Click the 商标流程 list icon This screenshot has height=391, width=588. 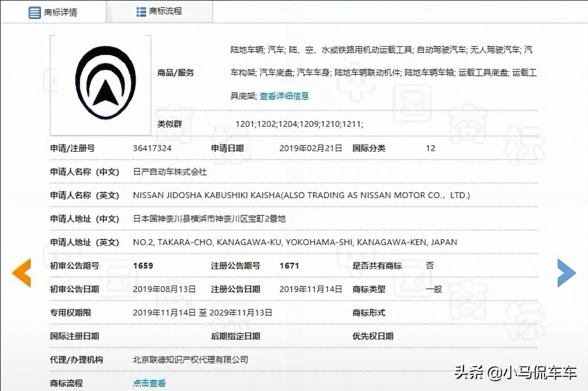pyautogui.click(x=141, y=12)
